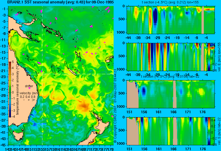Click the temperature seasonal anomaly colorbar
The image size is (221, 151).
click(10, 90)
